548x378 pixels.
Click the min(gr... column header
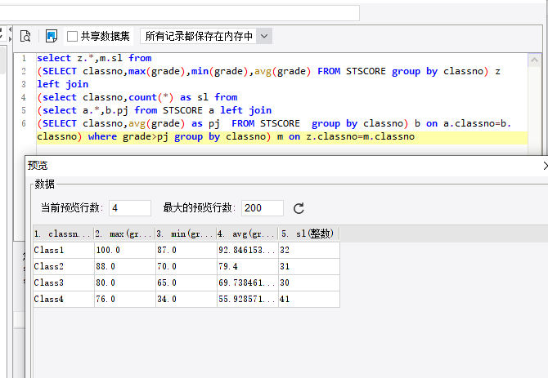(186, 233)
